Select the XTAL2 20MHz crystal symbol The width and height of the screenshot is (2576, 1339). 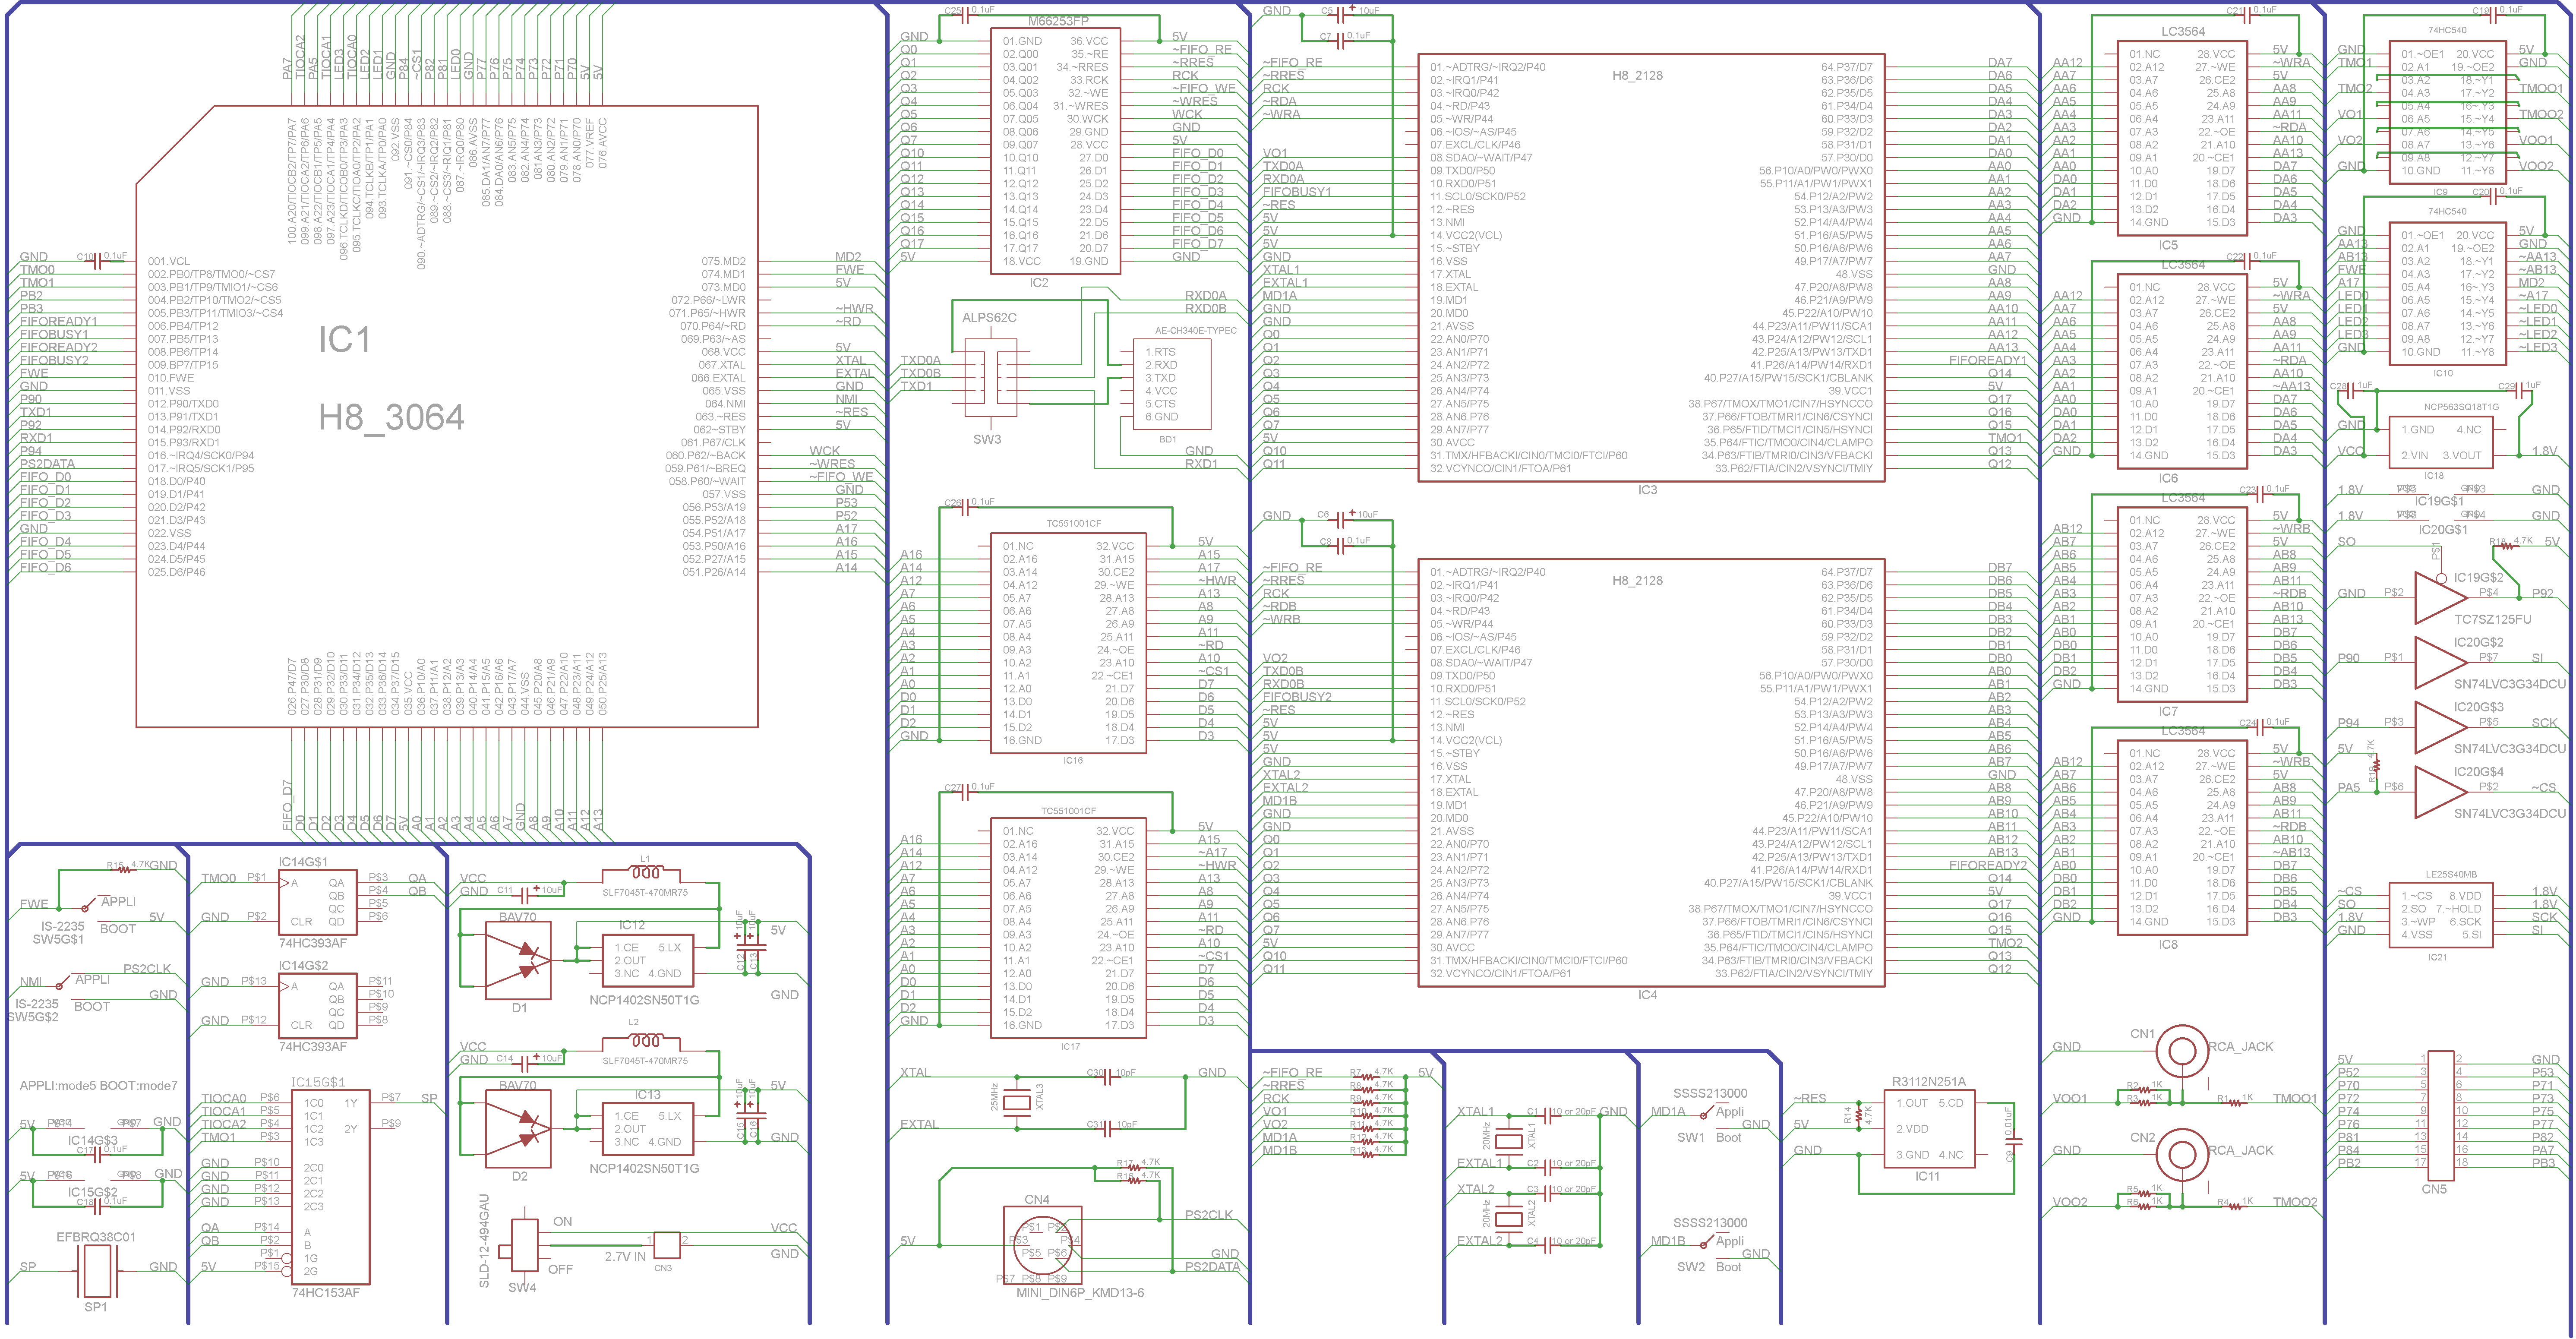[1508, 1218]
